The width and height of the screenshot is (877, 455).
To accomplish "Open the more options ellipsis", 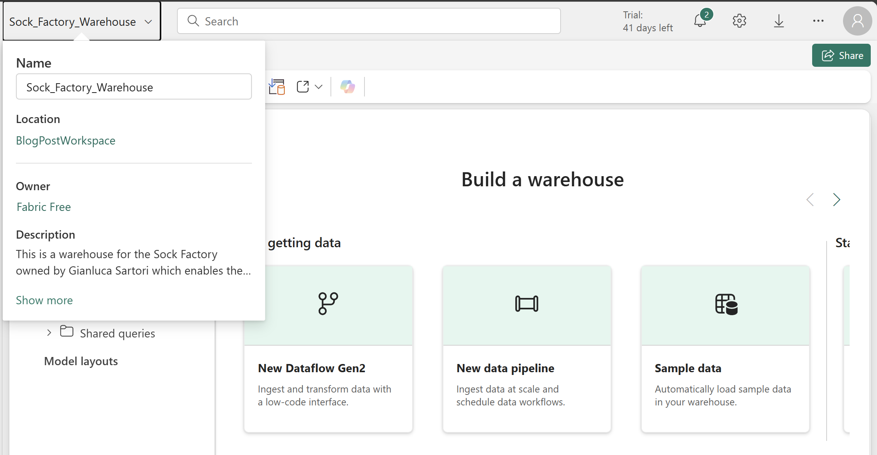I will click(818, 21).
